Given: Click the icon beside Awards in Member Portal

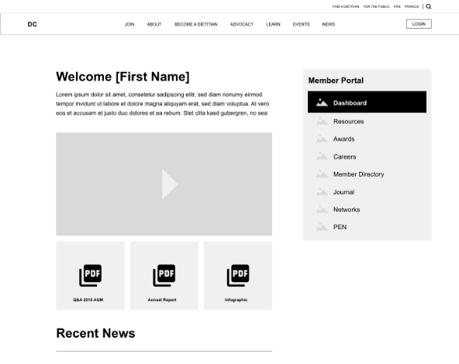Looking at the screenshot, I should [x=322, y=139].
